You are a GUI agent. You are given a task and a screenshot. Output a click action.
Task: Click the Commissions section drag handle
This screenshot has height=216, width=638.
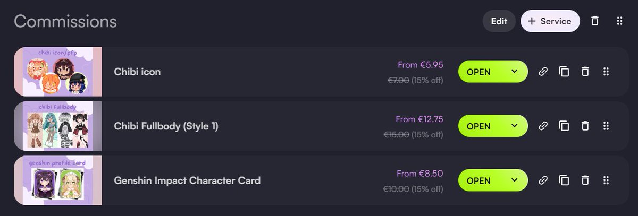point(619,21)
